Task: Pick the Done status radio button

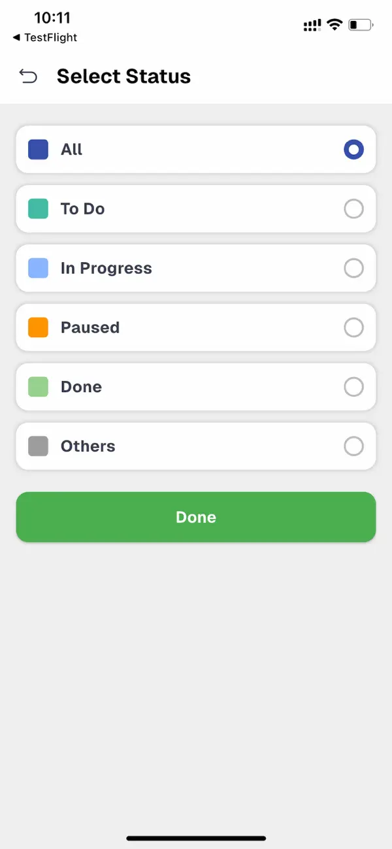Action: tap(353, 387)
